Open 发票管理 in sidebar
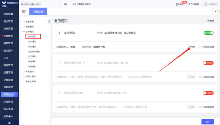The image size is (220, 125). [8, 36]
